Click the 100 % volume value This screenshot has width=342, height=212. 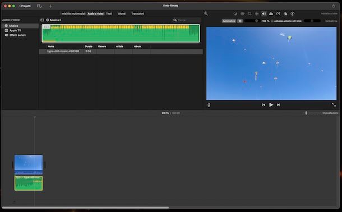(266, 21)
